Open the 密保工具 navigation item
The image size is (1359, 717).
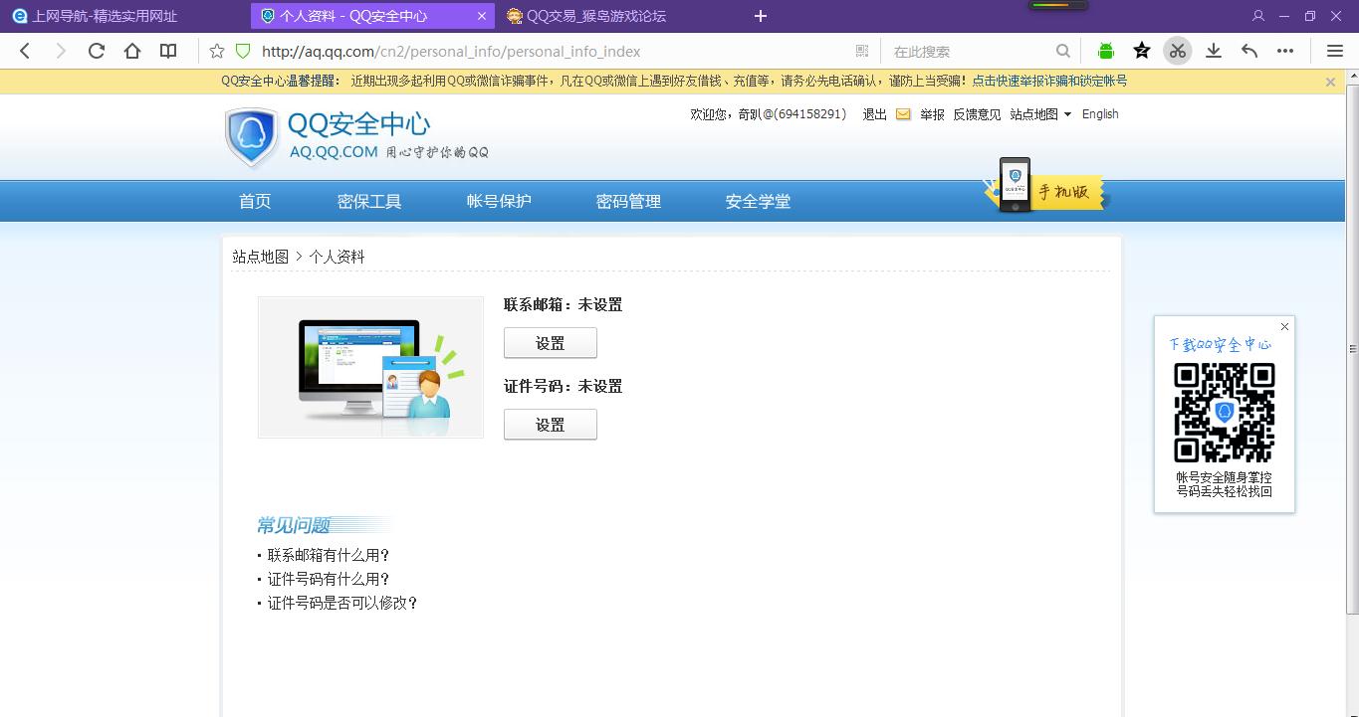point(369,201)
